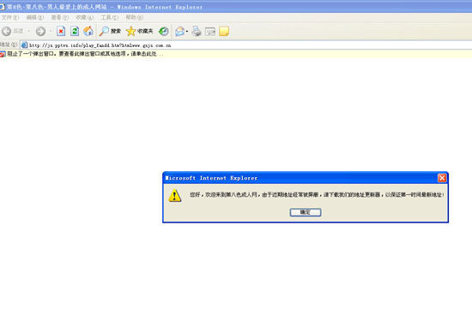The height and width of the screenshot is (320, 472).
Task: Click the Print icon in toolbar
Action: [x=197, y=31]
